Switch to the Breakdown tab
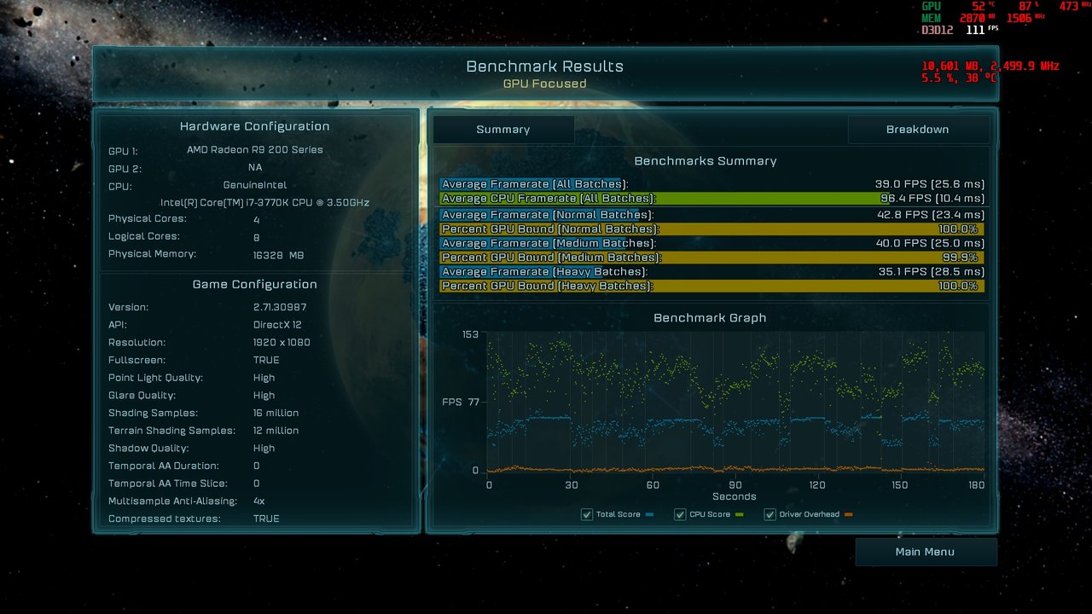Image resolution: width=1092 pixels, height=614 pixels. pyautogui.click(x=918, y=130)
